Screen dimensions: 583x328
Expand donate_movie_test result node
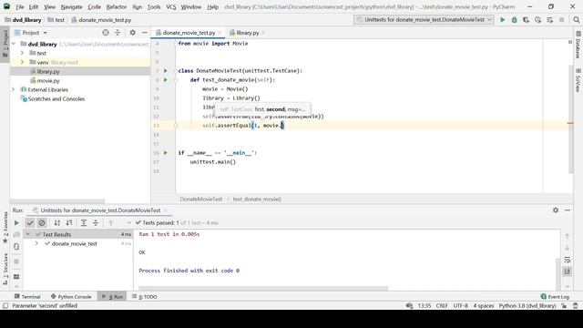click(x=36, y=243)
